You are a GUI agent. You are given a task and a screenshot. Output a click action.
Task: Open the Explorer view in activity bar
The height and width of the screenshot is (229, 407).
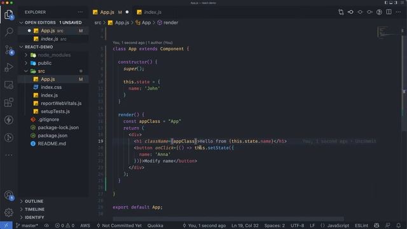click(9, 14)
